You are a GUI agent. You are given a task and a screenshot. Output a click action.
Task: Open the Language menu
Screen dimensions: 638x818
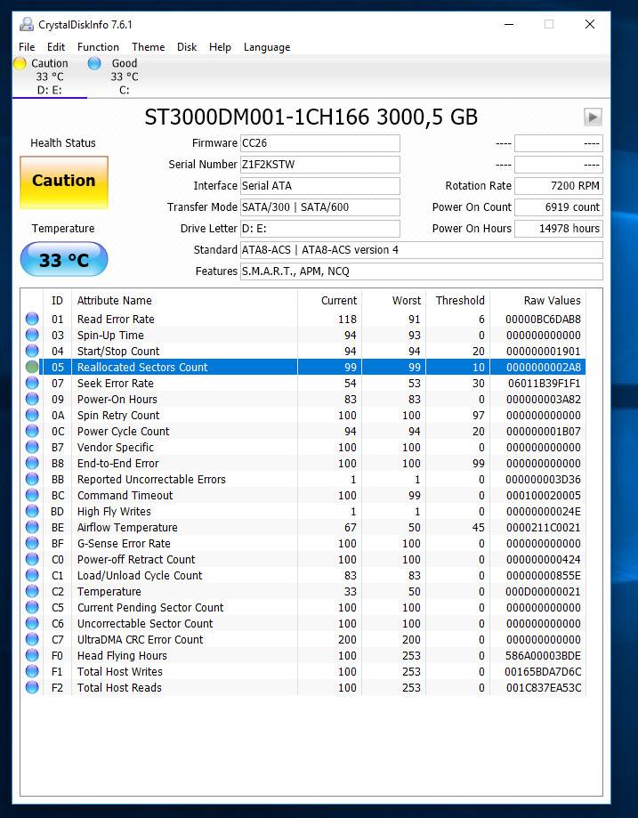[267, 47]
